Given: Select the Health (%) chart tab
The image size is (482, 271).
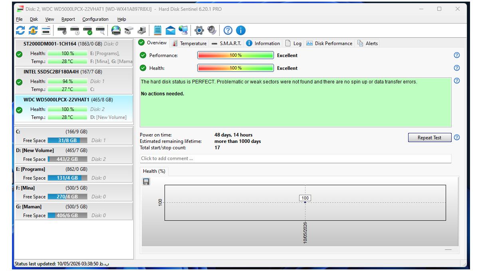Looking at the screenshot, I should point(154,171).
